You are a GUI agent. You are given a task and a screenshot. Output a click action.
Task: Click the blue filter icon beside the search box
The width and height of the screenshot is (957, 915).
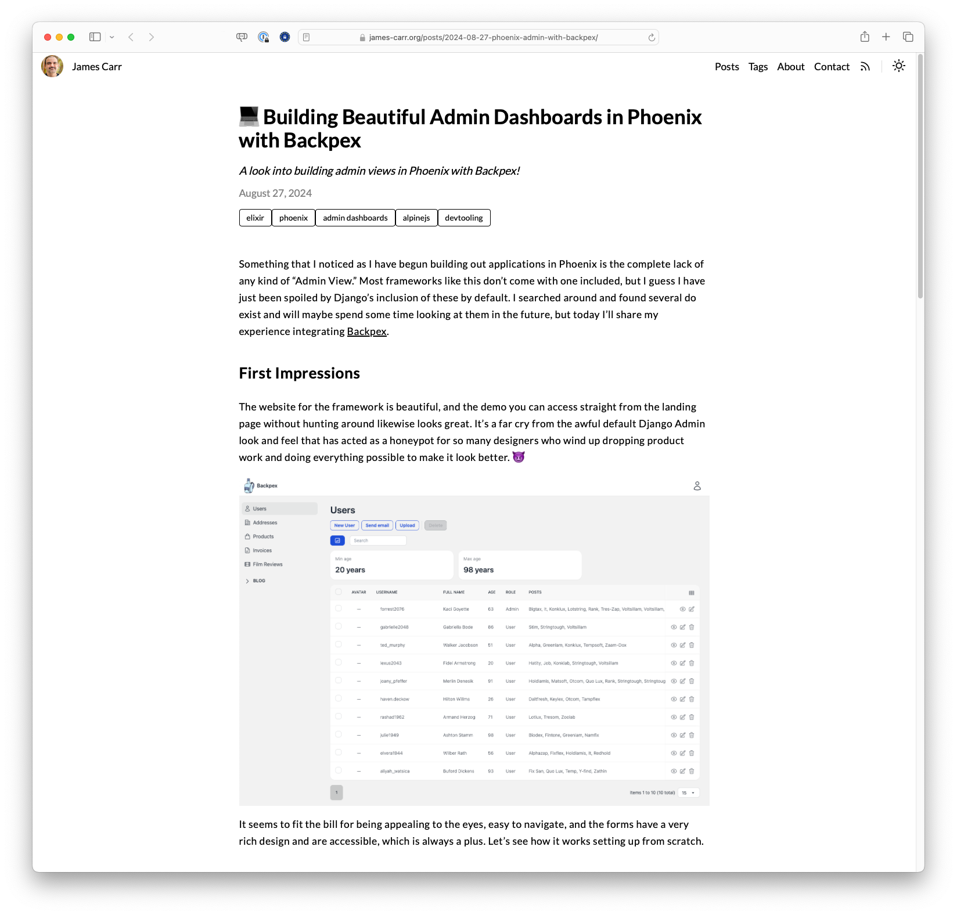coord(337,541)
